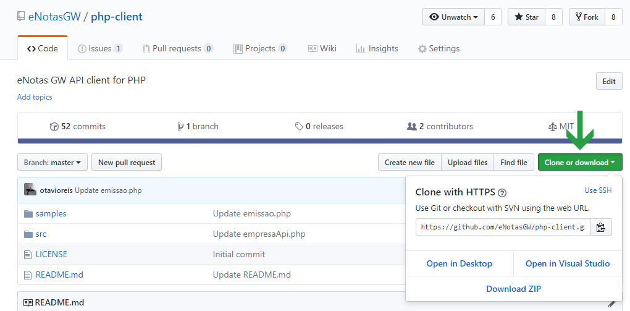Click the Add topics link
Viewport: 630px width, 311px height.
click(x=35, y=97)
